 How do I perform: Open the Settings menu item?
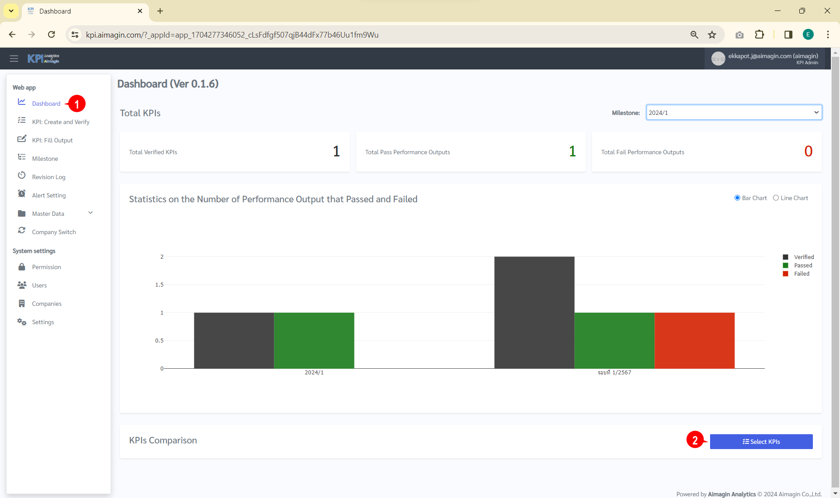click(x=43, y=322)
